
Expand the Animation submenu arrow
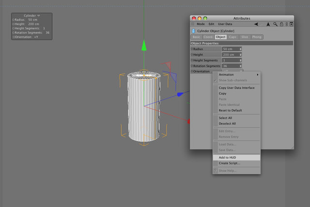point(258,74)
